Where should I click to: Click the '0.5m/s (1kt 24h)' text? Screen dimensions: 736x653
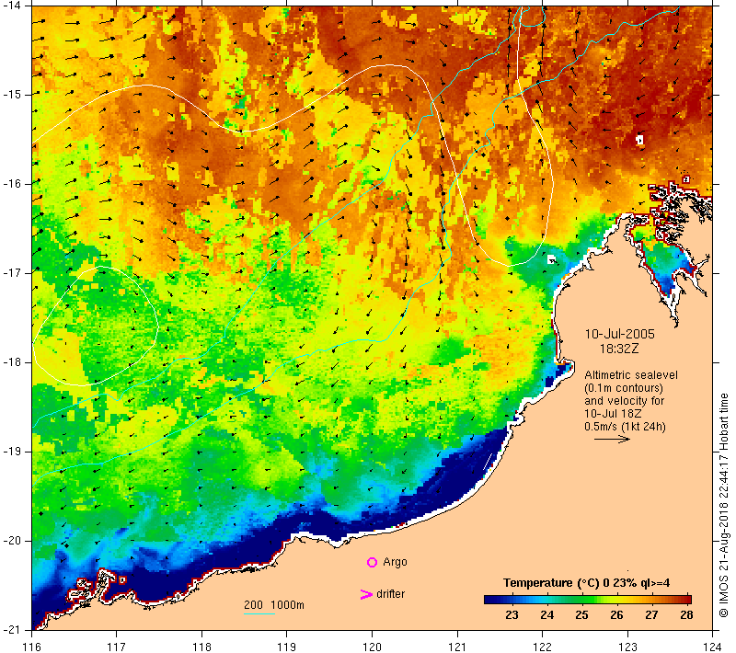625,427
